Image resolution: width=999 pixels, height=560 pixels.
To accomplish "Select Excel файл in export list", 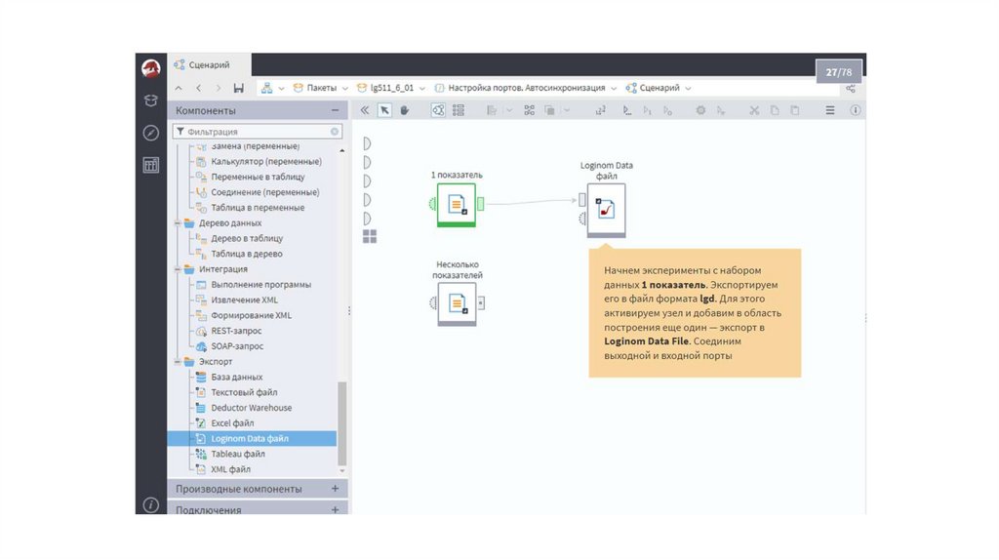I will click(x=232, y=423).
